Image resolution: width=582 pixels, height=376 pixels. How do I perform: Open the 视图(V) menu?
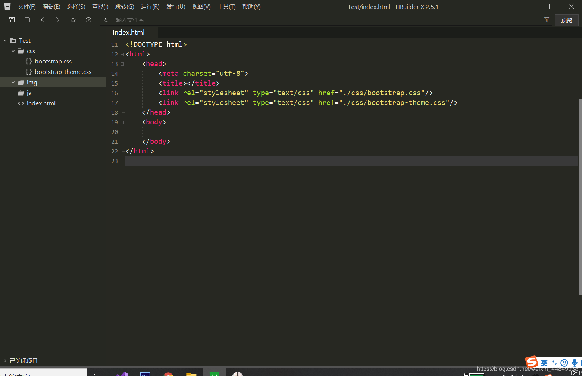(x=201, y=7)
